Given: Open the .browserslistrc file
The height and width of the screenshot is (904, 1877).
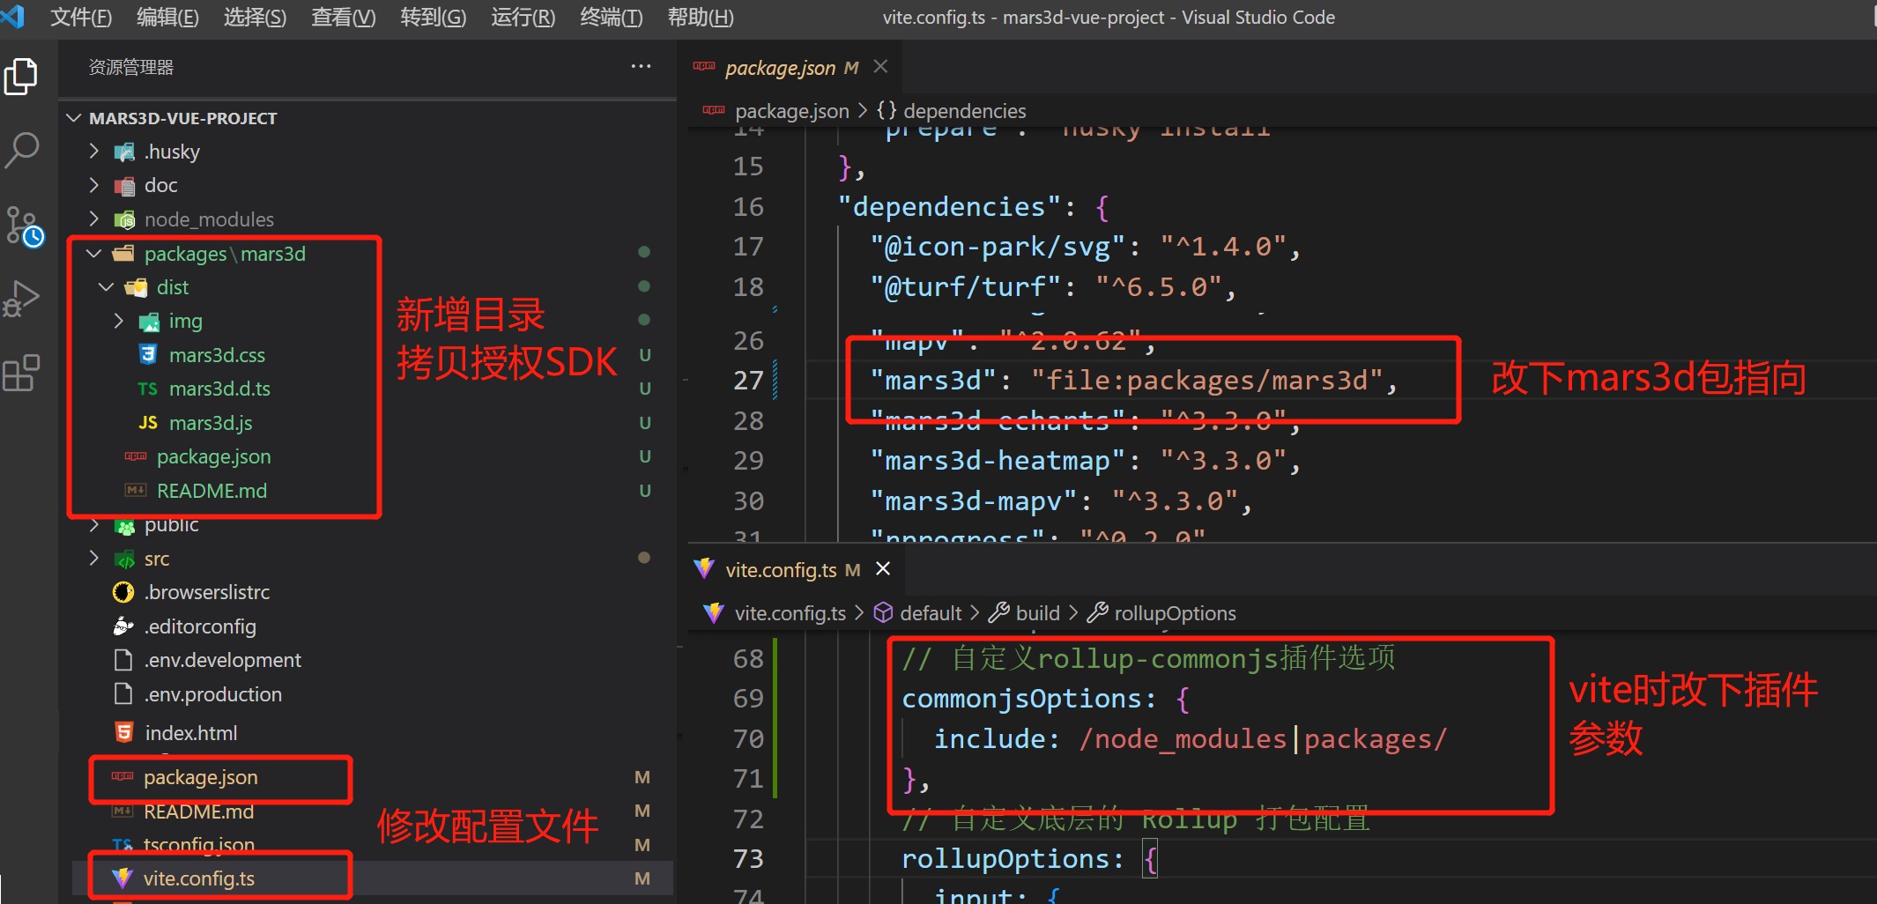Looking at the screenshot, I should (x=207, y=592).
